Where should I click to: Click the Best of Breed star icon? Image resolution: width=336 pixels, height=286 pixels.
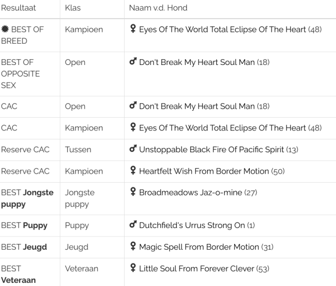pyautogui.click(x=5, y=29)
